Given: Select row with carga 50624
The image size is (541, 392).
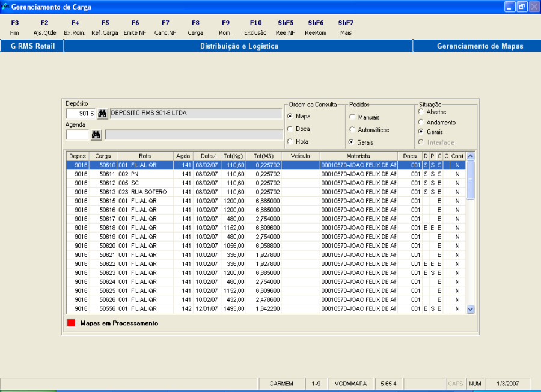Looking at the screenshot, I should (x=266, y=281).
